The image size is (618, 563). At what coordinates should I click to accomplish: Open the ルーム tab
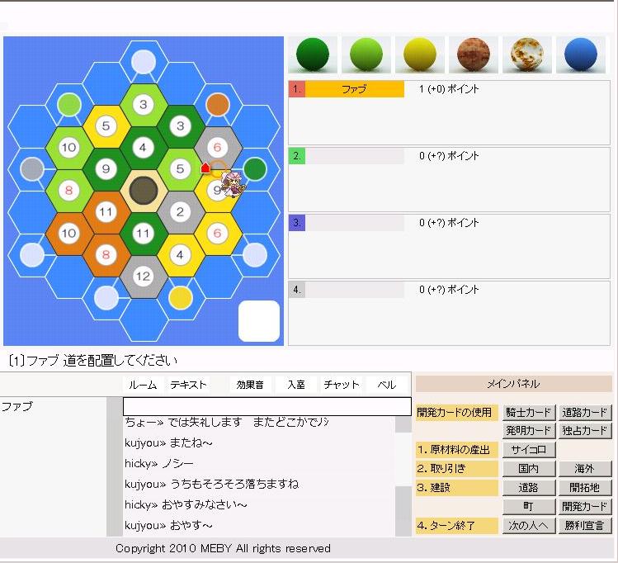[x=143, y=385]
